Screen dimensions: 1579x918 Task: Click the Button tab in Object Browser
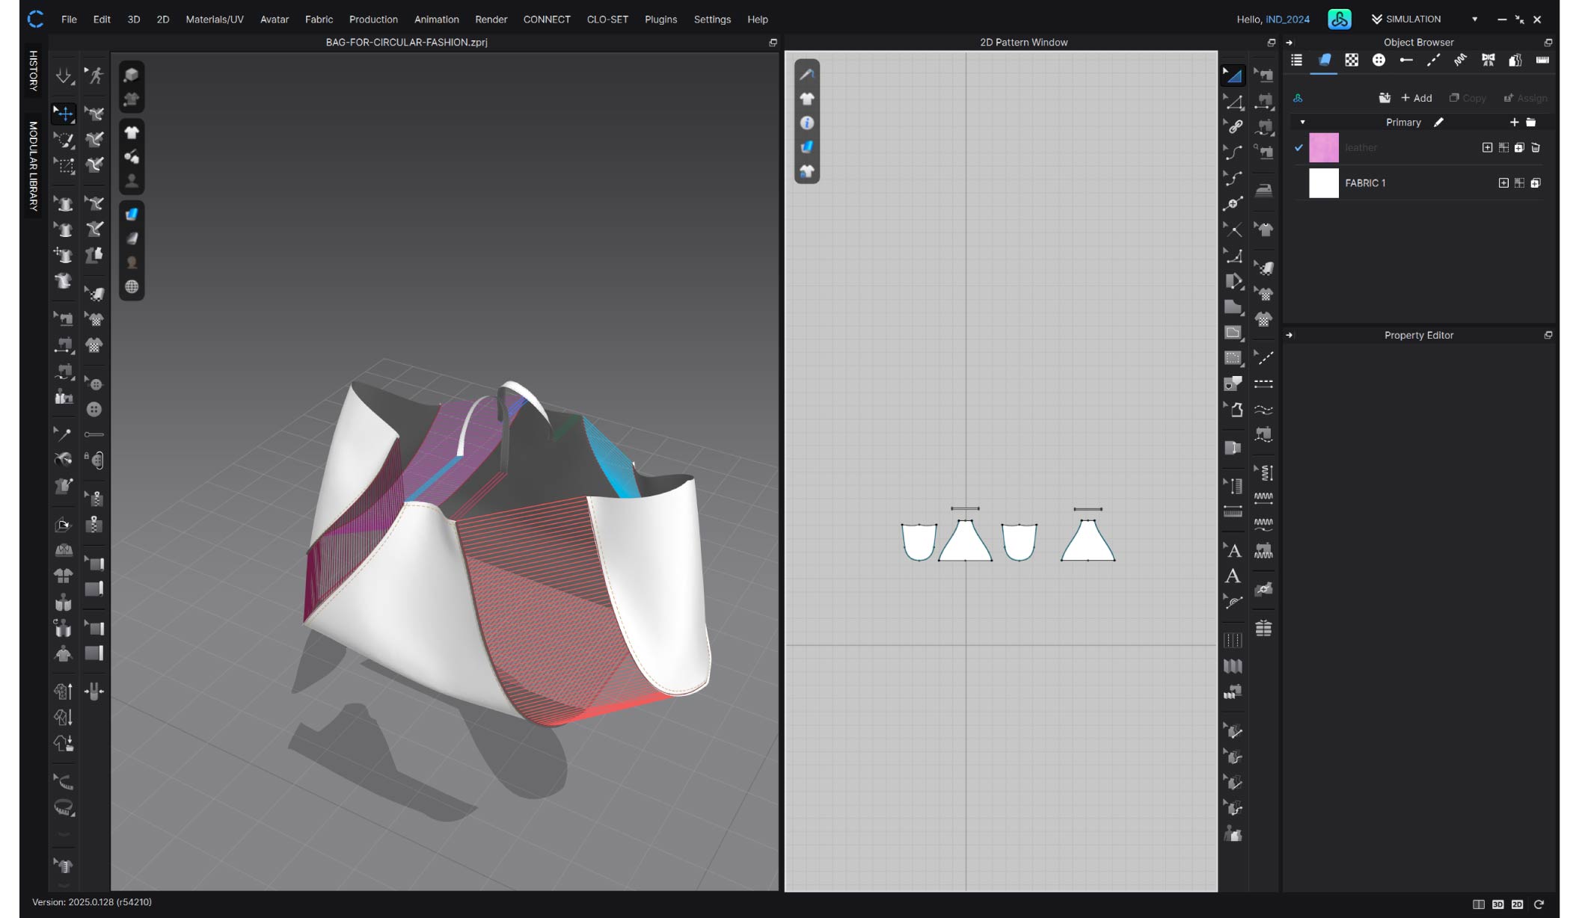pyautogui.click(x=1379, y=61)
